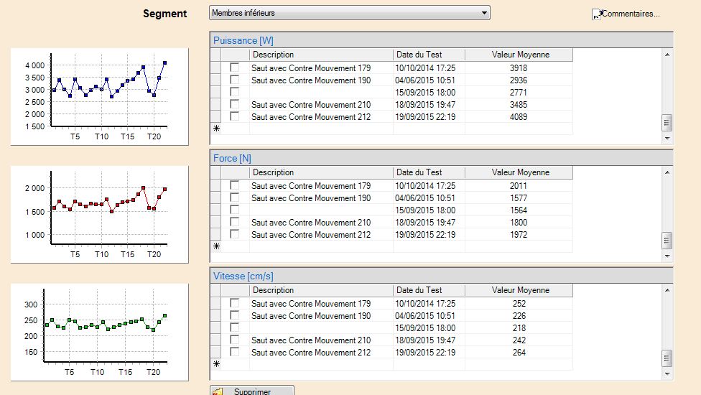Click the Puissance [W] panel title

coord(243,40)
